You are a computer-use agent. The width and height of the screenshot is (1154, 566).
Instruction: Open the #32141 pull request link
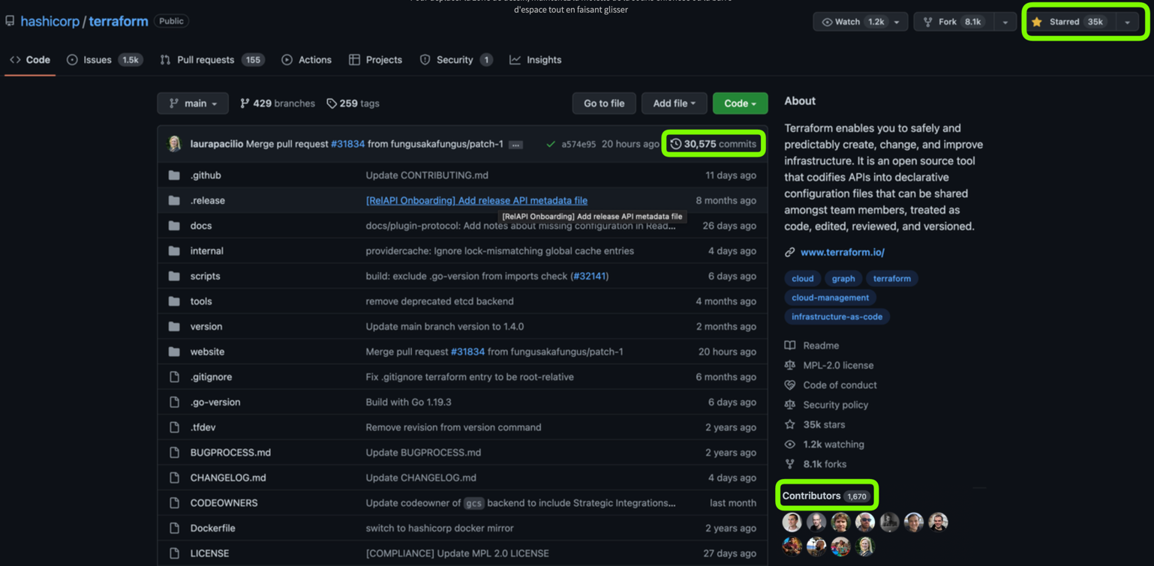point(589,276)
